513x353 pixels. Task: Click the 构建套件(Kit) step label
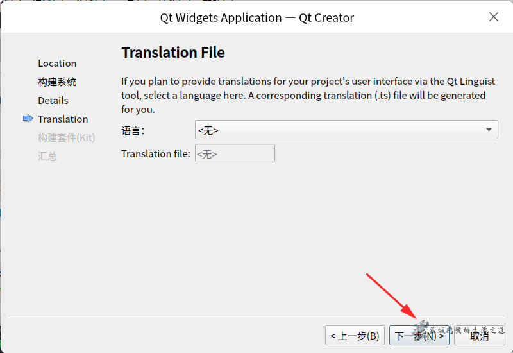click(67, 137)
